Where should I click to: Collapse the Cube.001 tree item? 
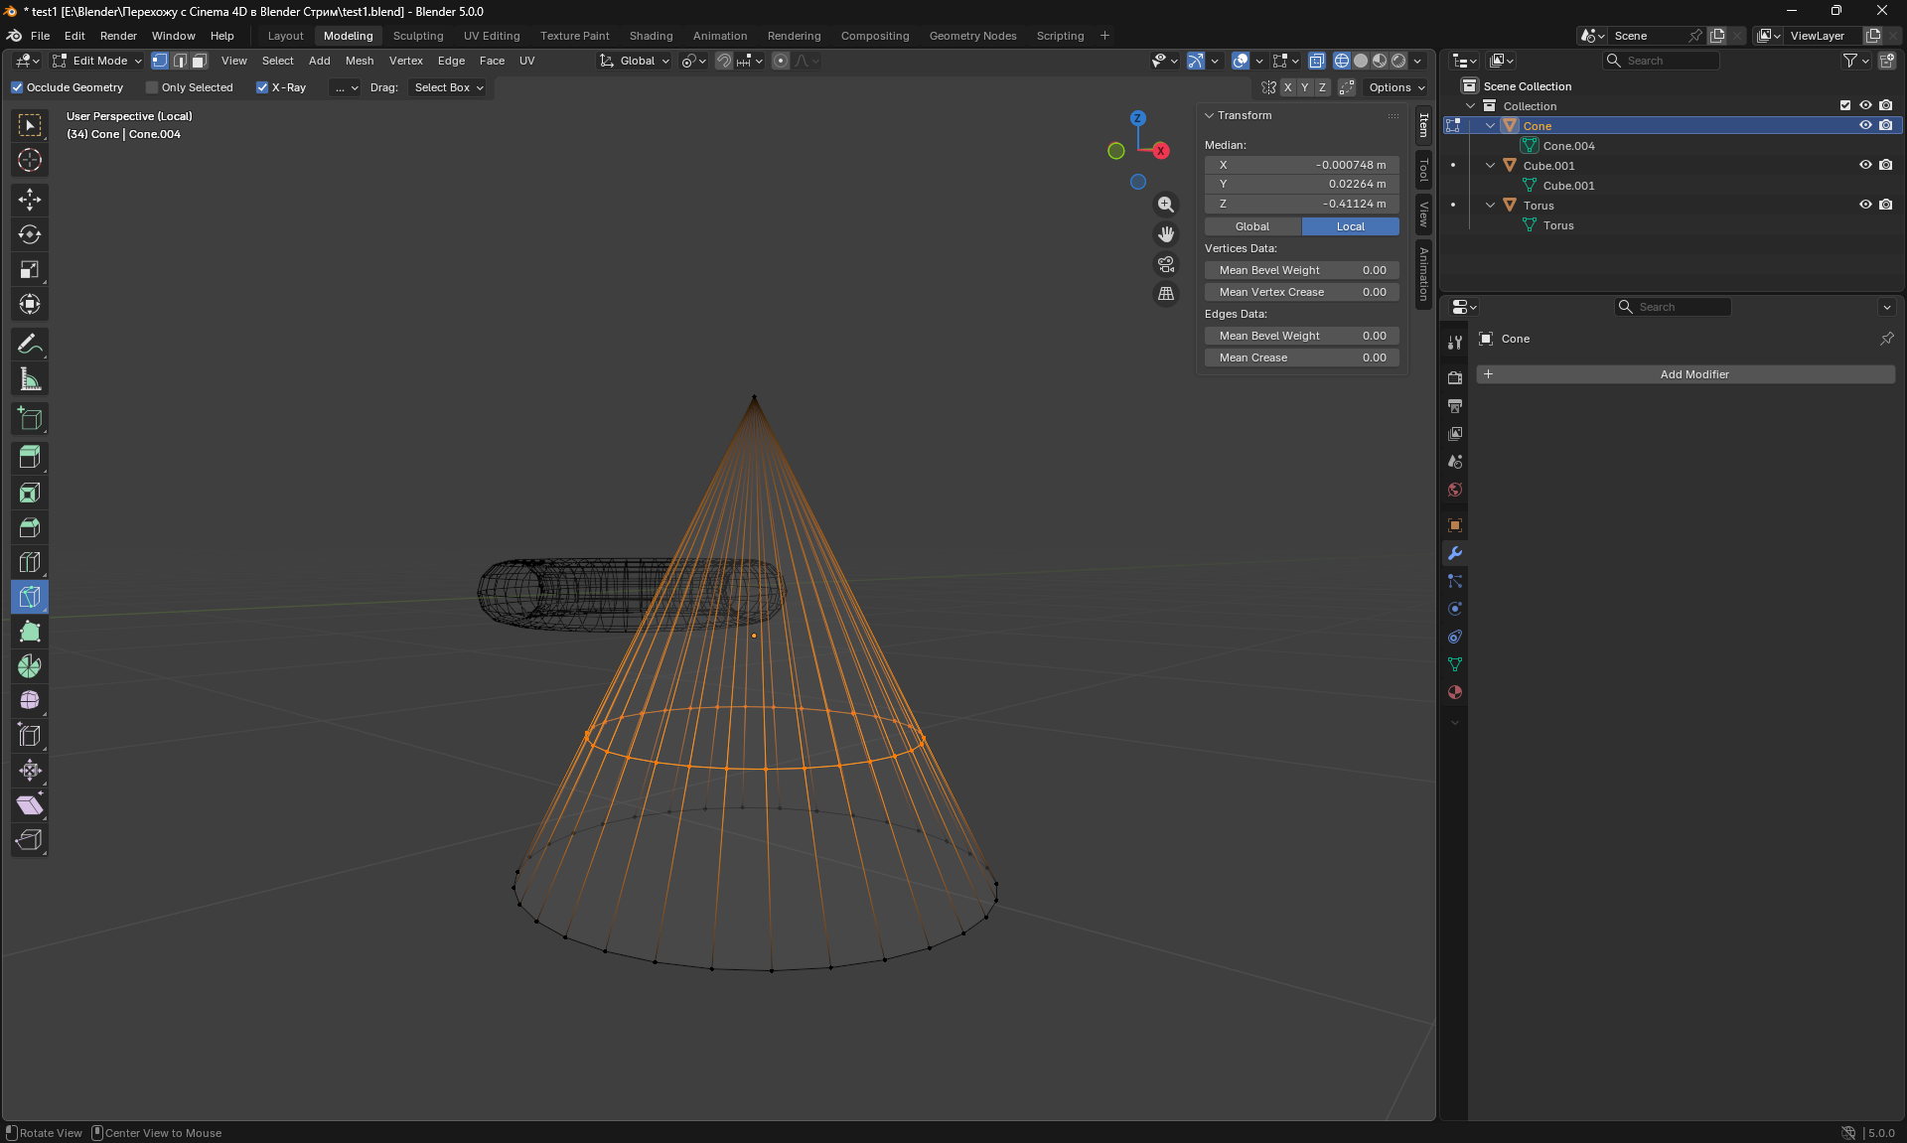coord(1490,166)
